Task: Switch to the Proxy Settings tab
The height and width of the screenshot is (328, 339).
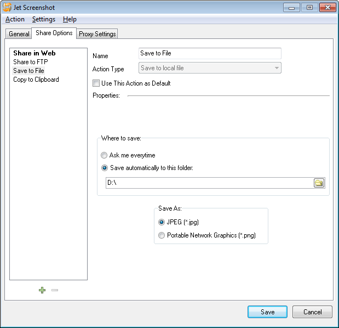Action: 97,34
